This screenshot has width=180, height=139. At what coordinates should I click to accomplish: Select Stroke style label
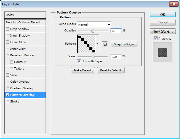pyautogui.click(x=15, y=102)
